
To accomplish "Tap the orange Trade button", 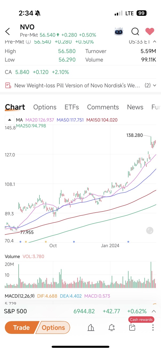I will (22, 328).
